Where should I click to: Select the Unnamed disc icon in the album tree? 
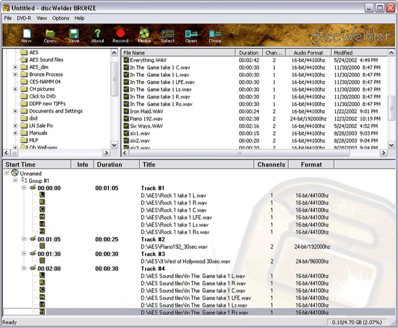(x=15, y=173)
